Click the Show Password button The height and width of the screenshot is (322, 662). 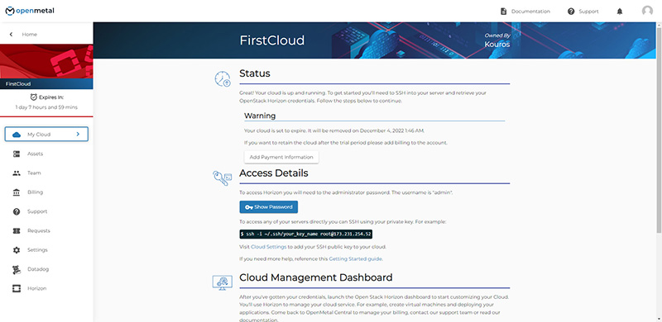pos(268,207)
